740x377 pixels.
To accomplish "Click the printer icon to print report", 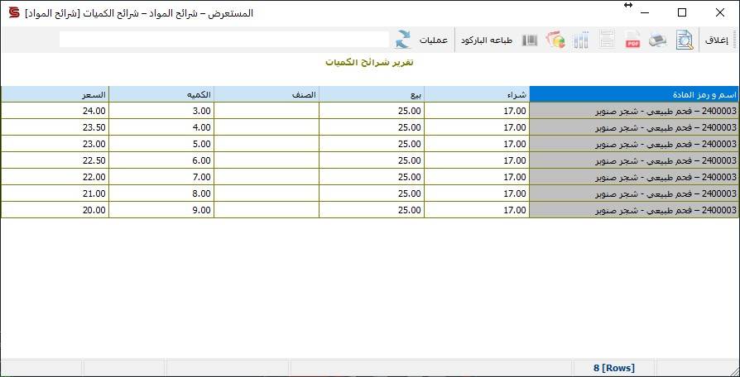I will 657,40.
